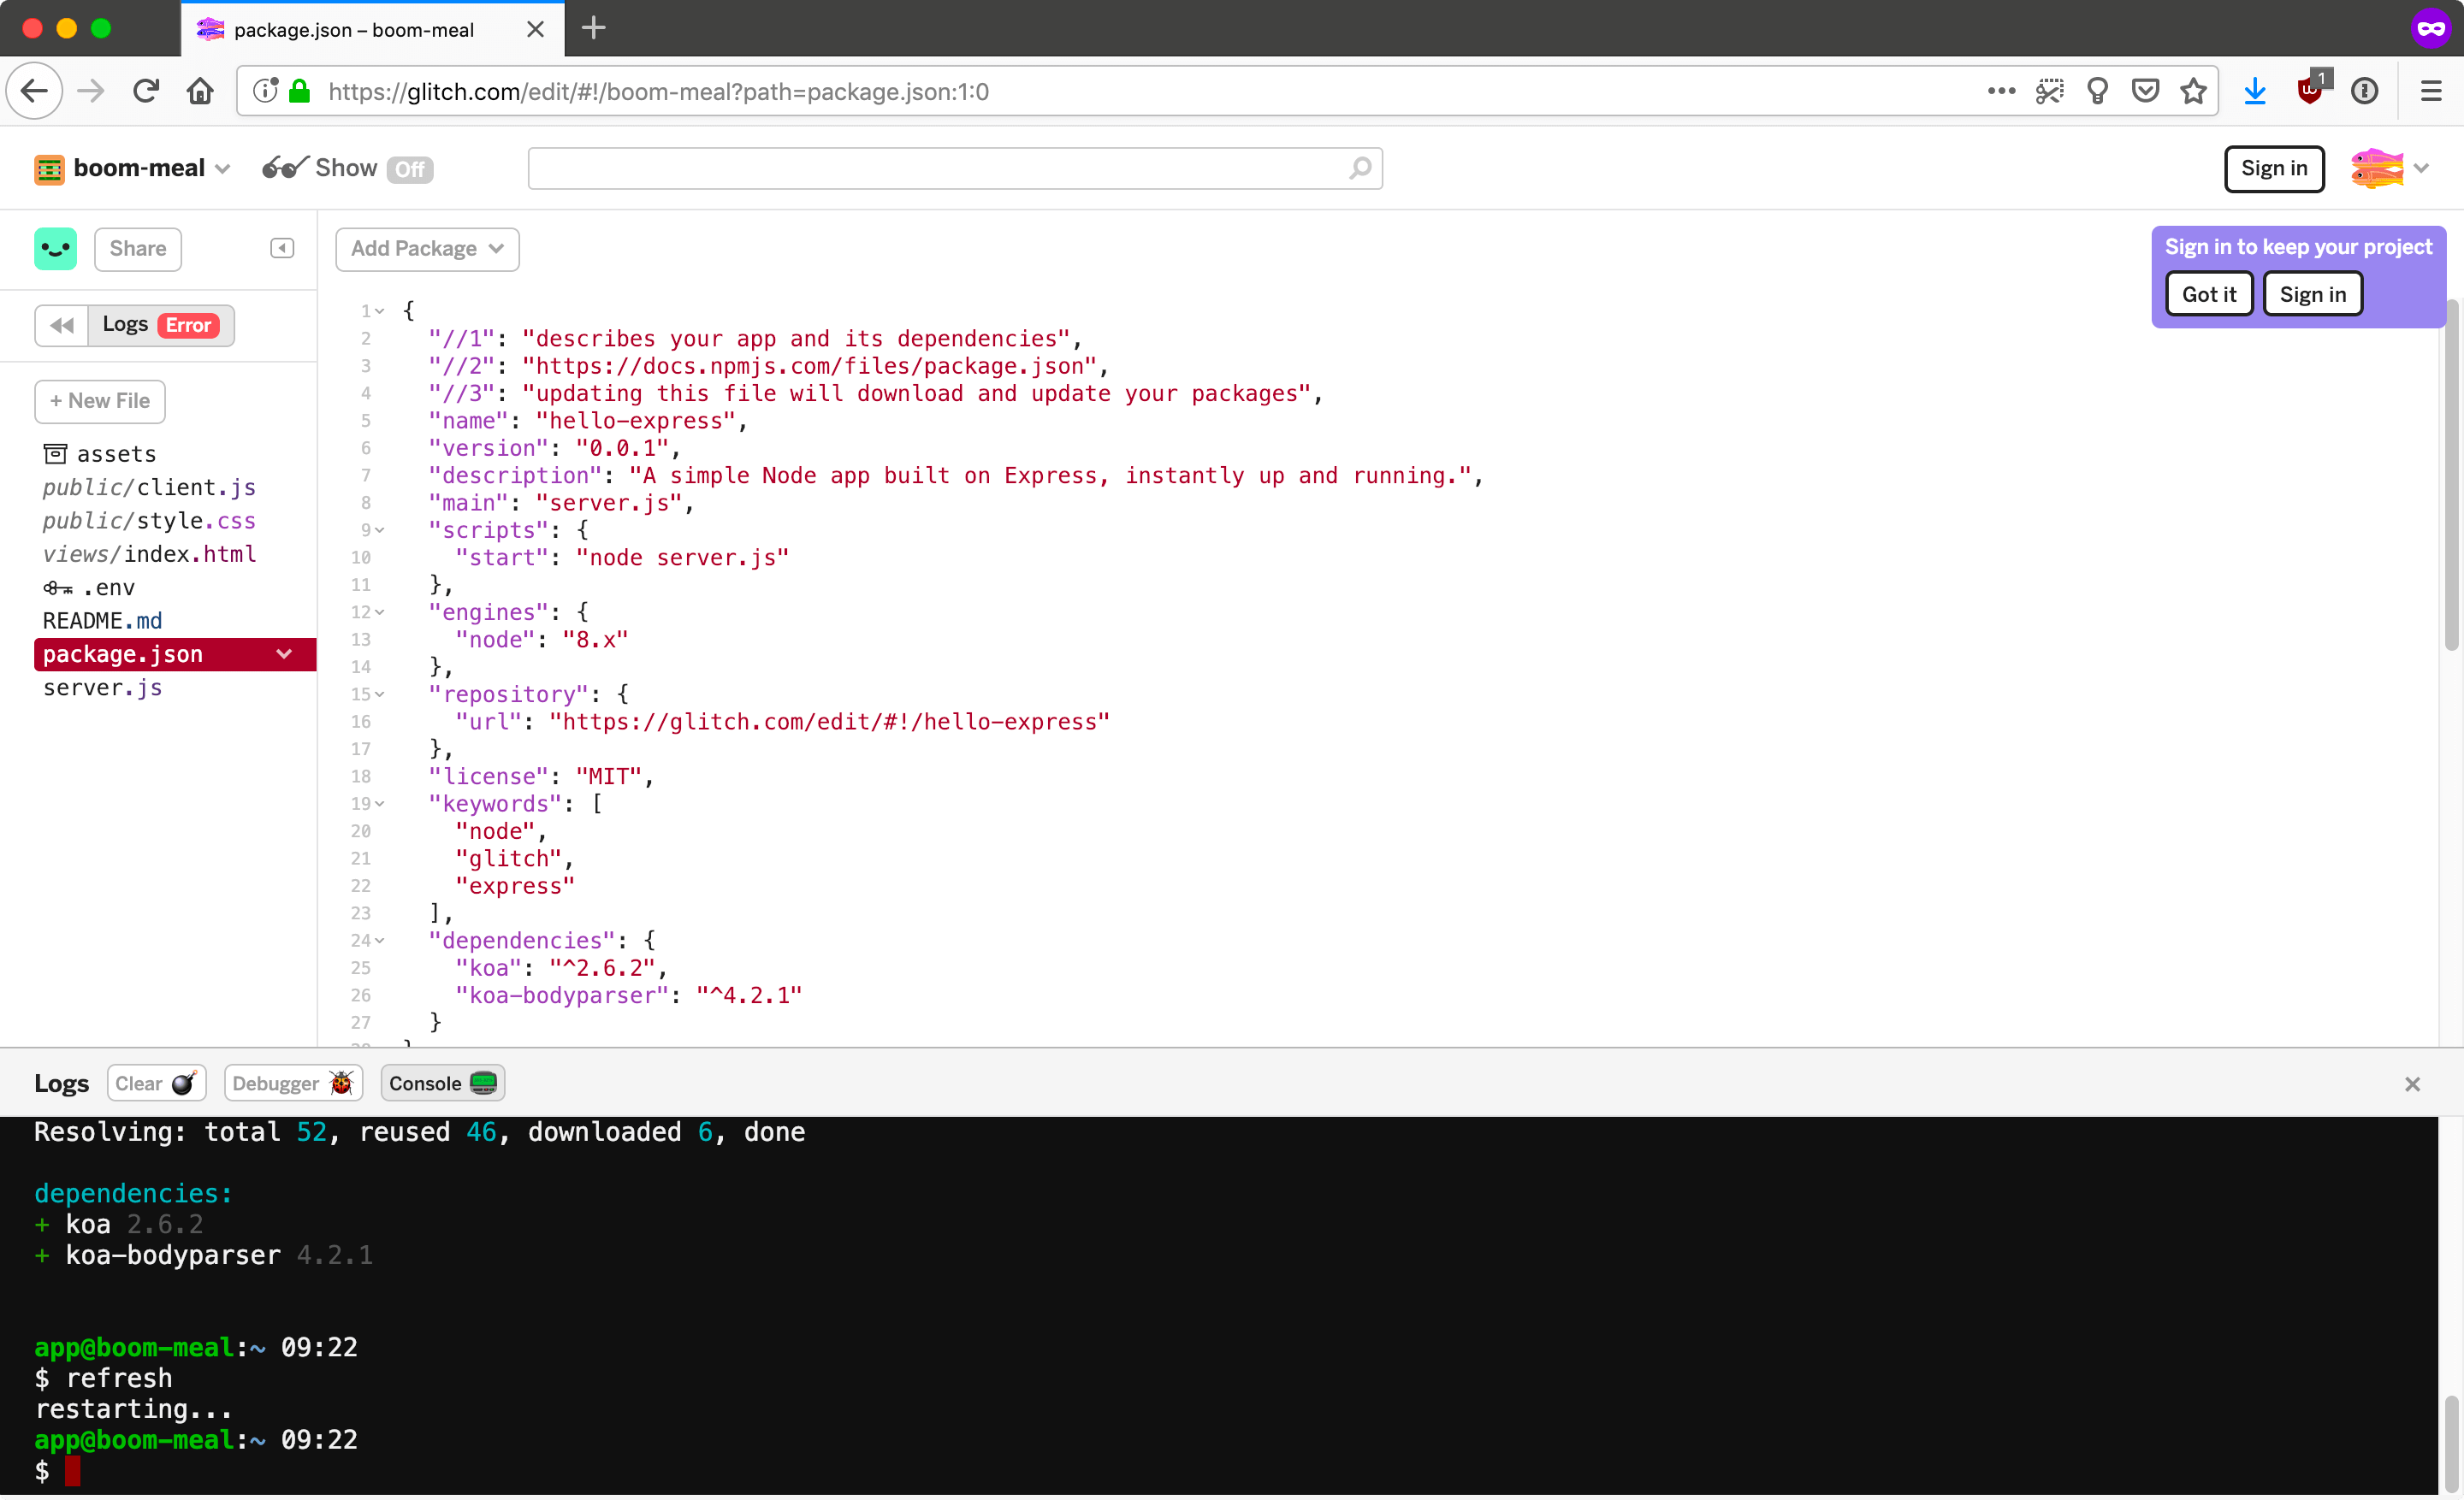Open views/index.html file
This screenshot has width=2464, height=1500.
click(x=149, y=553)
